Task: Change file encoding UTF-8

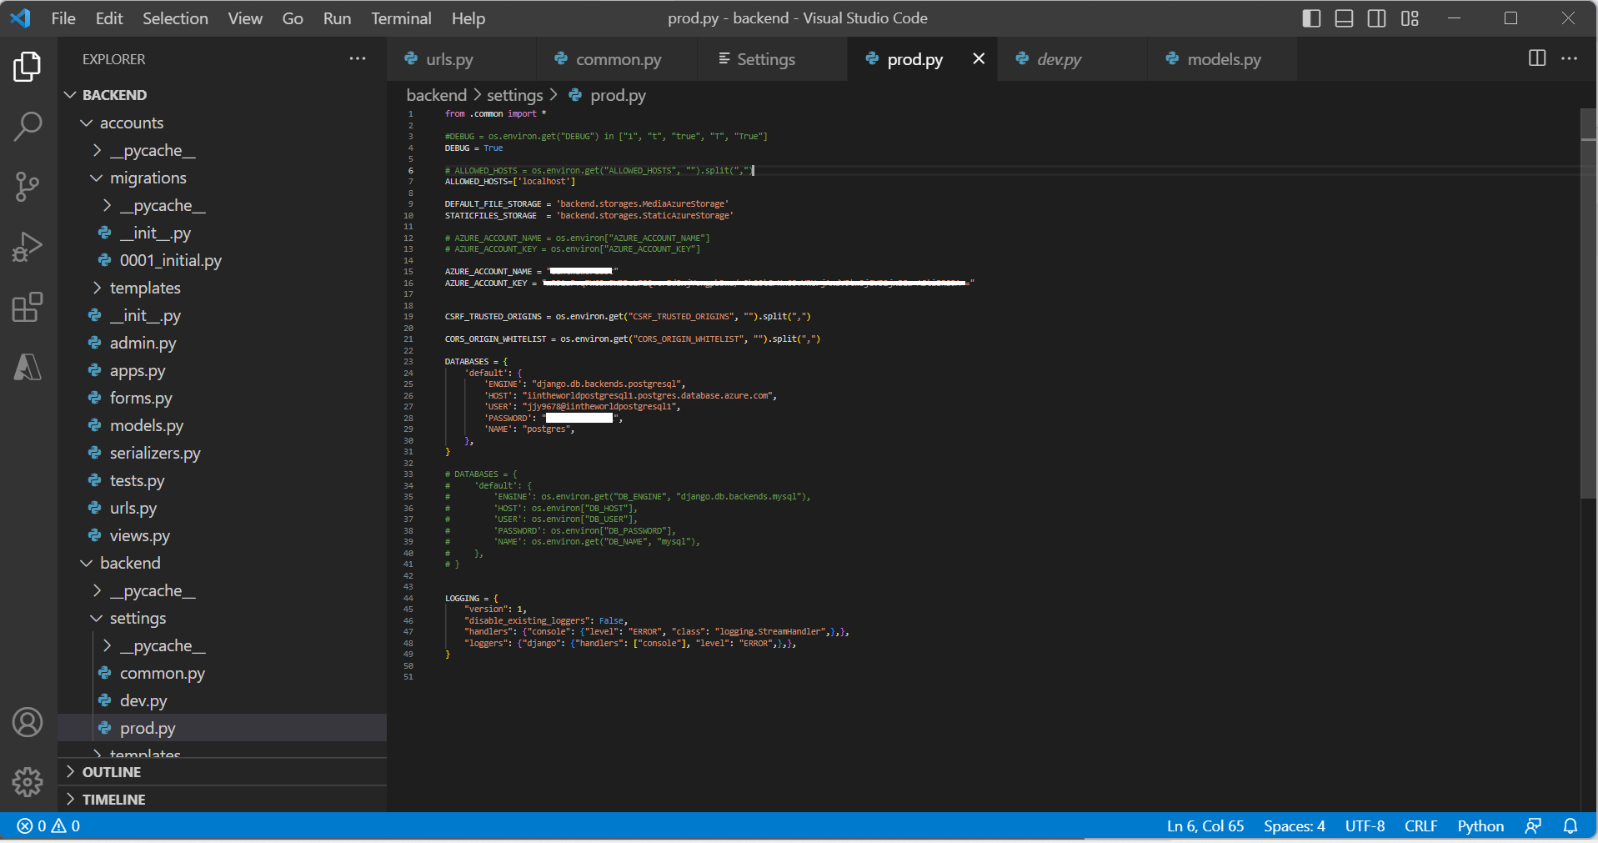Action: (x=1365, y=825)
